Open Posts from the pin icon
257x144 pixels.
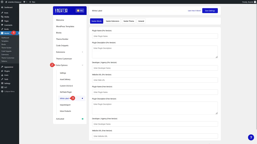(2, 13)
